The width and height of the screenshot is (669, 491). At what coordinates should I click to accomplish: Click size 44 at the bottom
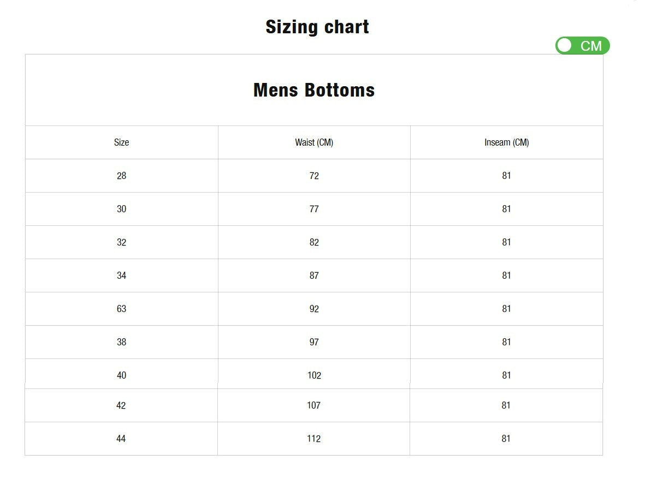[x=121, y=439]
